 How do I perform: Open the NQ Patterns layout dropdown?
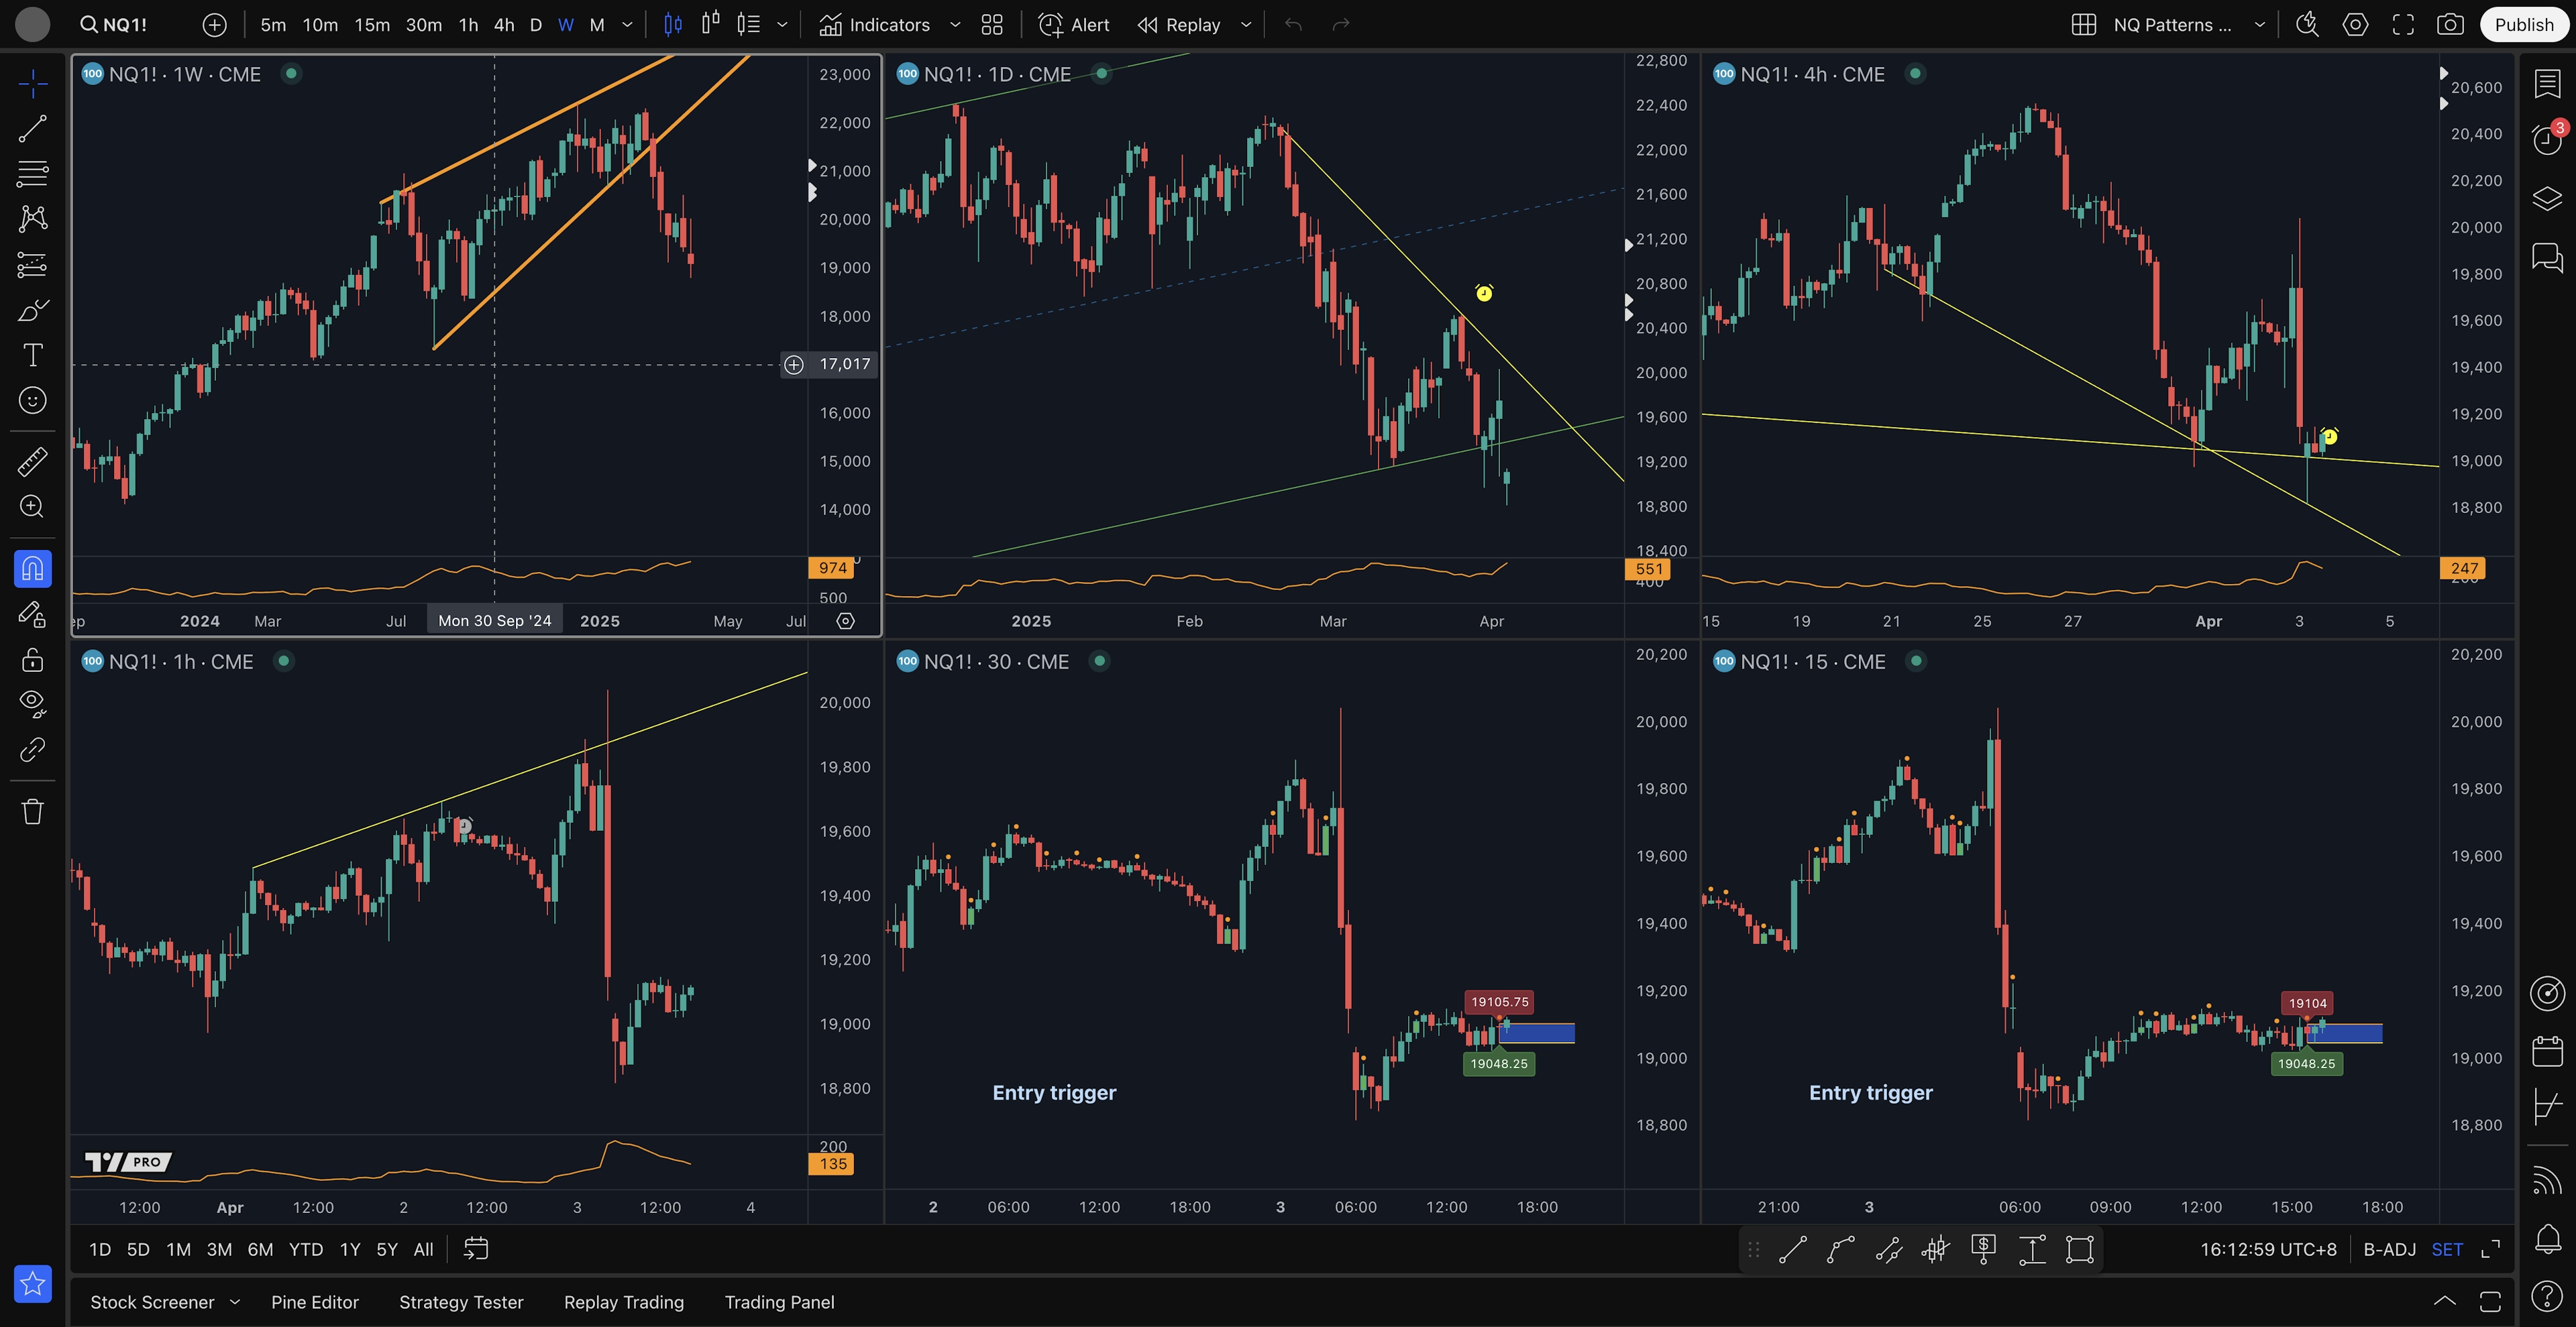point(2259,25)
